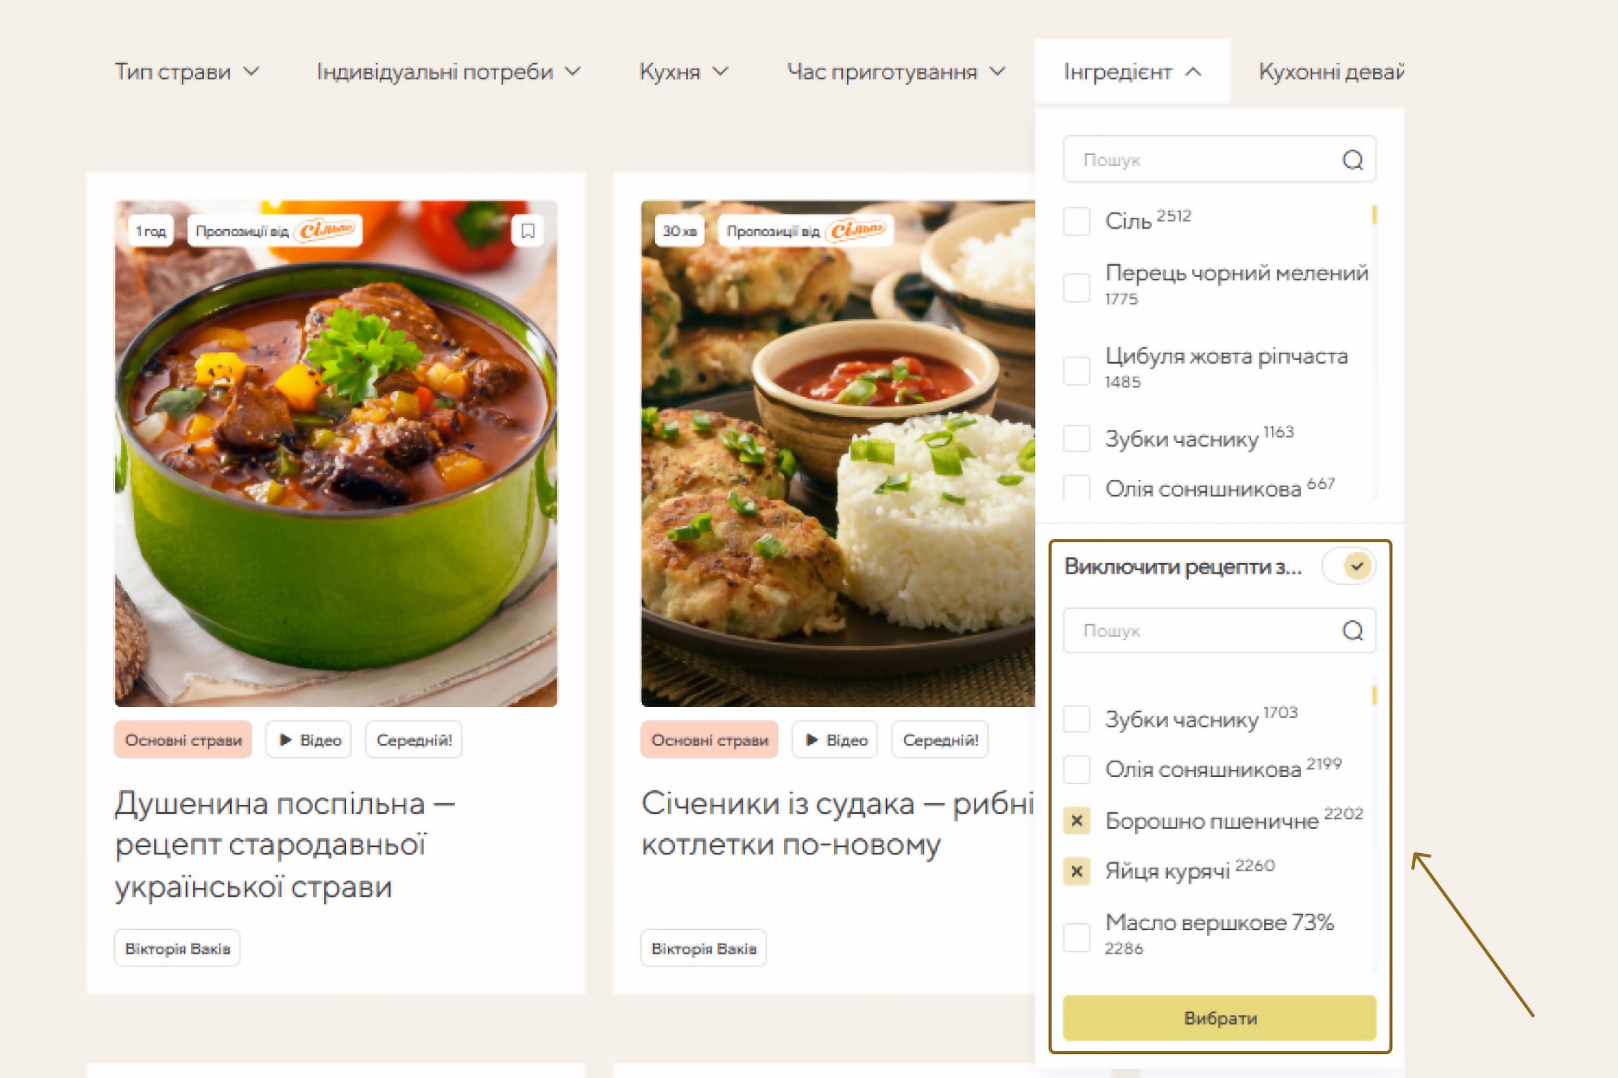Play the Відео on the Душенина recipe
This screenshot has width=1618, height=1078.
point(309,740)
